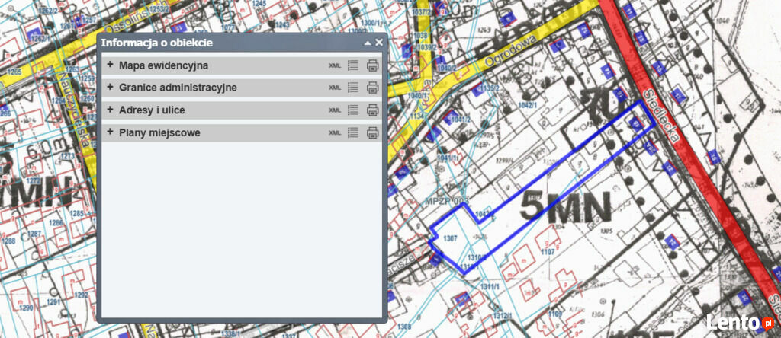This screenshot has height=338, width=781.
Task: Expand the Mapa ewidencyjna section
Action: tap(111, 65)
